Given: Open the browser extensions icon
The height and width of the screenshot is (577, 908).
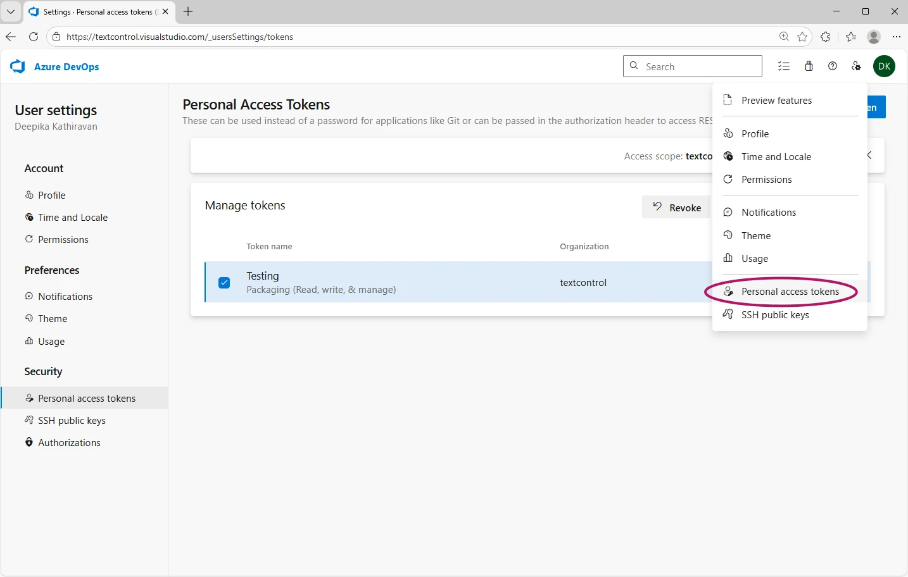Looking at the screenshot, I should 826,37.
